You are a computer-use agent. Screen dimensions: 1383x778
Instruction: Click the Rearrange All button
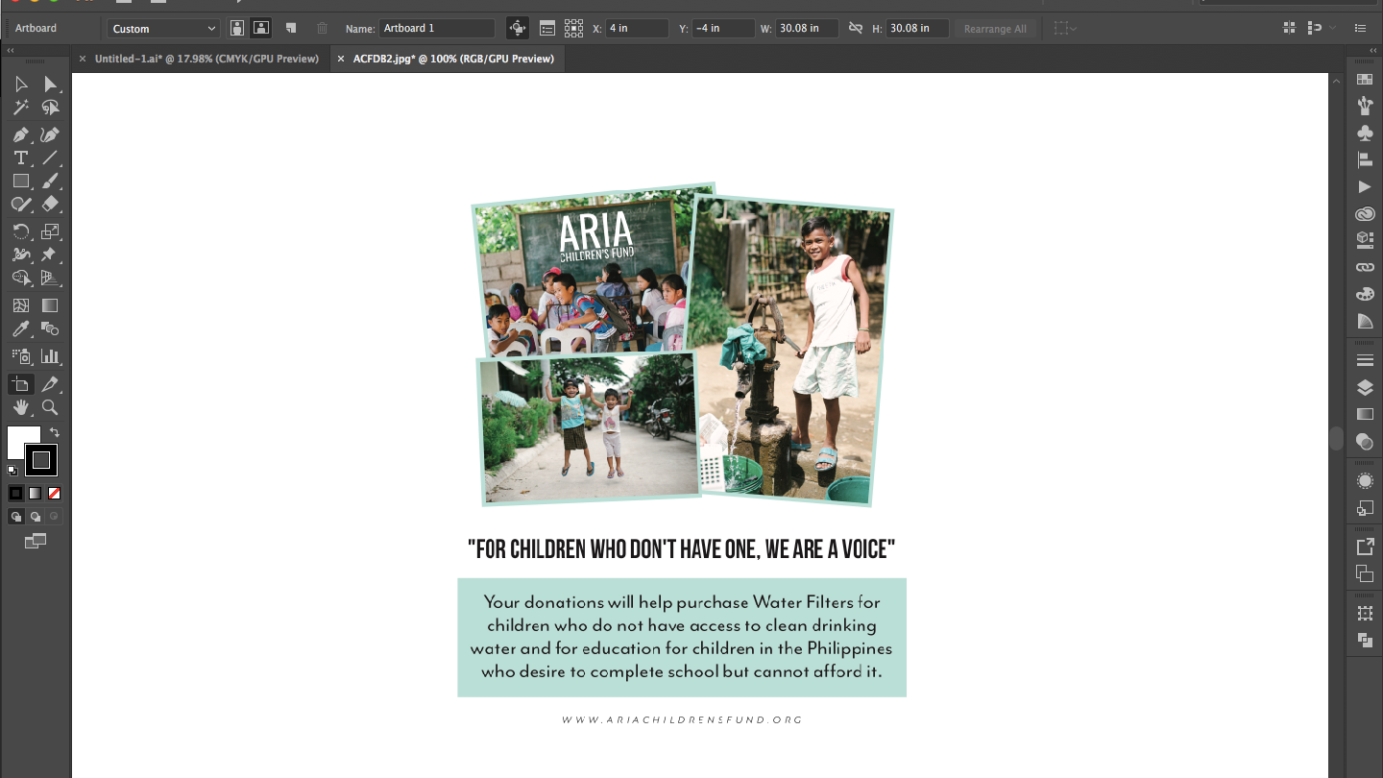click(x=995, y=29)
